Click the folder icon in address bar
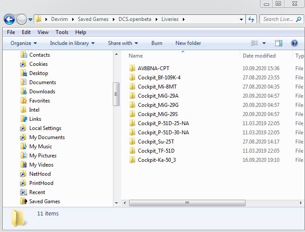This screenshot has width=305, height=232. pos(38,19)
